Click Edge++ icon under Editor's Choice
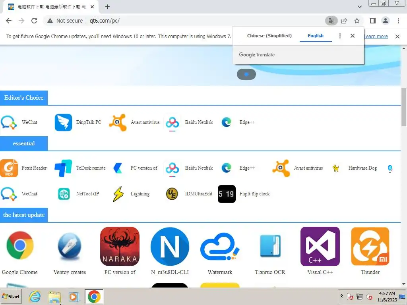The width and height of the screenshot is (407, 305). (x=227, y=122)
